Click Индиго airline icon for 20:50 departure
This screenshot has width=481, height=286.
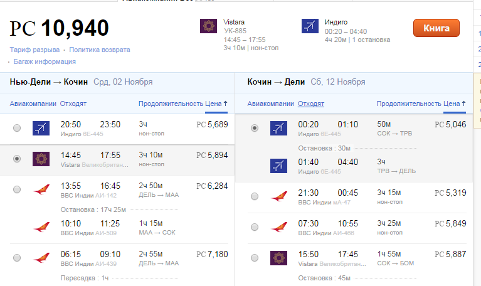(x=41, y=128)
